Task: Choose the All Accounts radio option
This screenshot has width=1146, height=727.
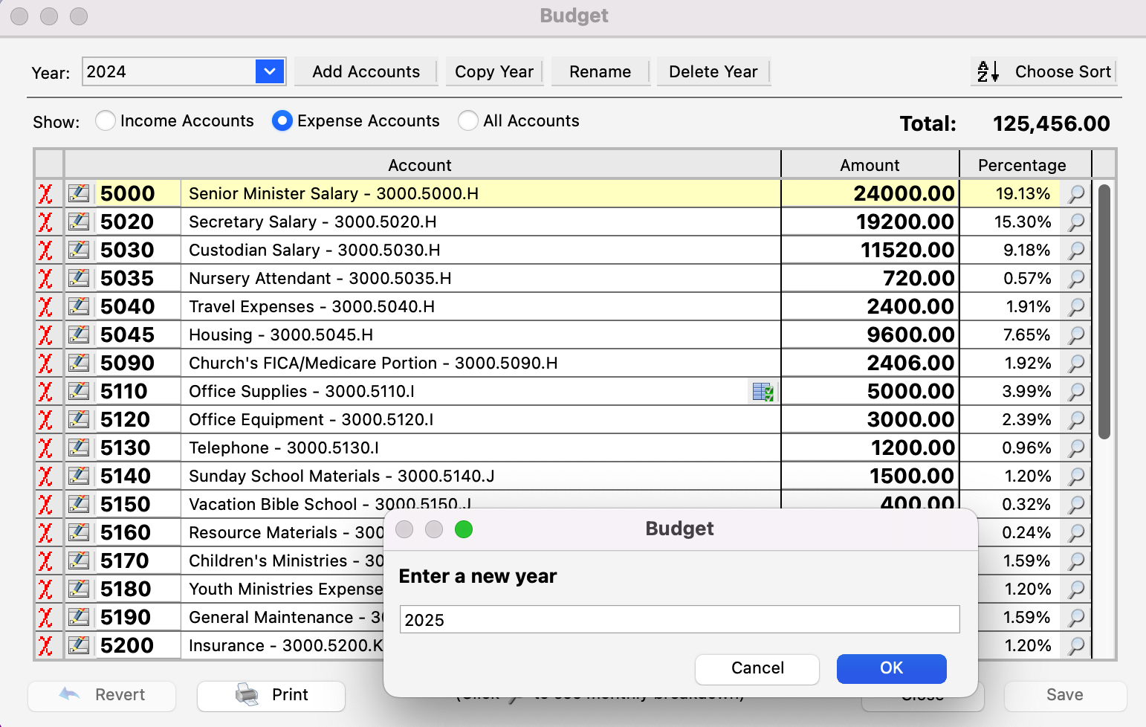Action: pyautogui.click(x=468, y=121)
